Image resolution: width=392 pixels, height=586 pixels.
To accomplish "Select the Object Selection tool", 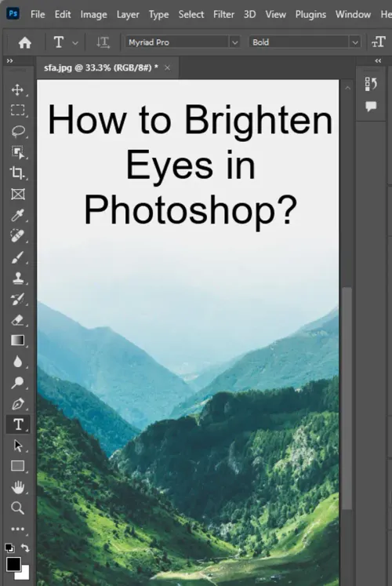I will click(17, 152).
